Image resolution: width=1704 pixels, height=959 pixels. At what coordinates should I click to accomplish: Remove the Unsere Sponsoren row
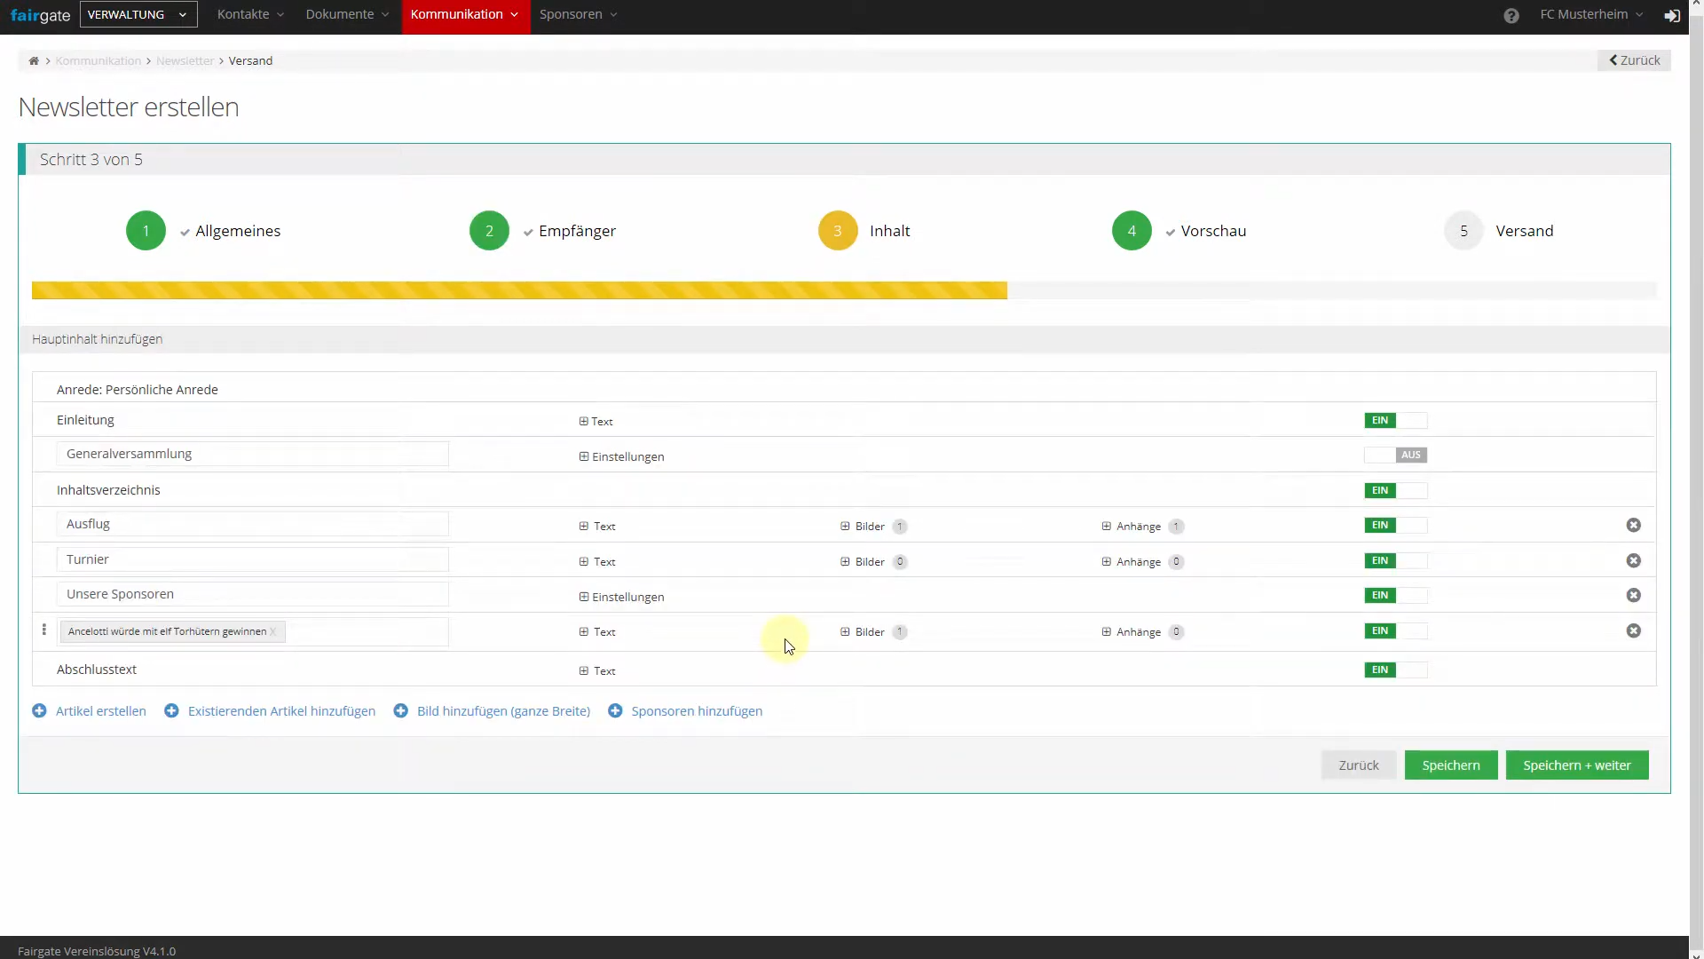(x=1633, y=596)
